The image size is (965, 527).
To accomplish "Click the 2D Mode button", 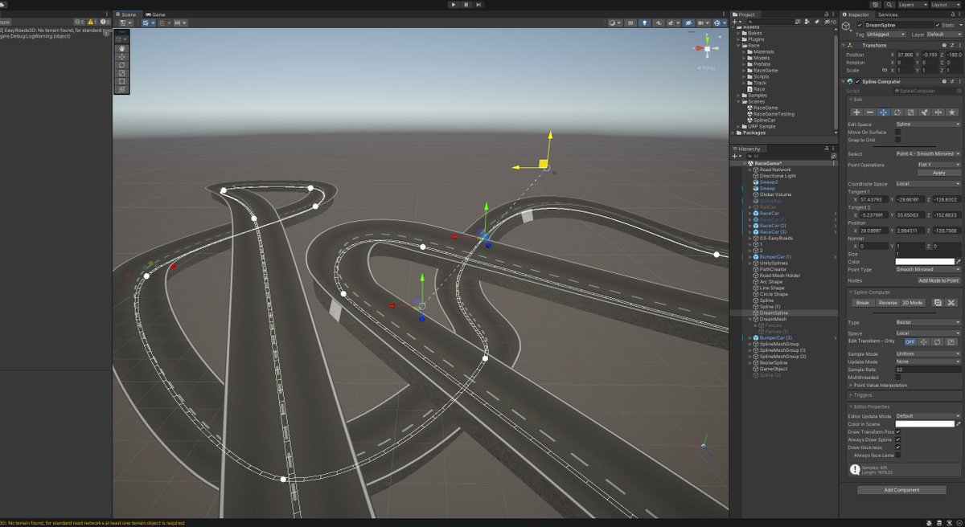I will 914,303.
